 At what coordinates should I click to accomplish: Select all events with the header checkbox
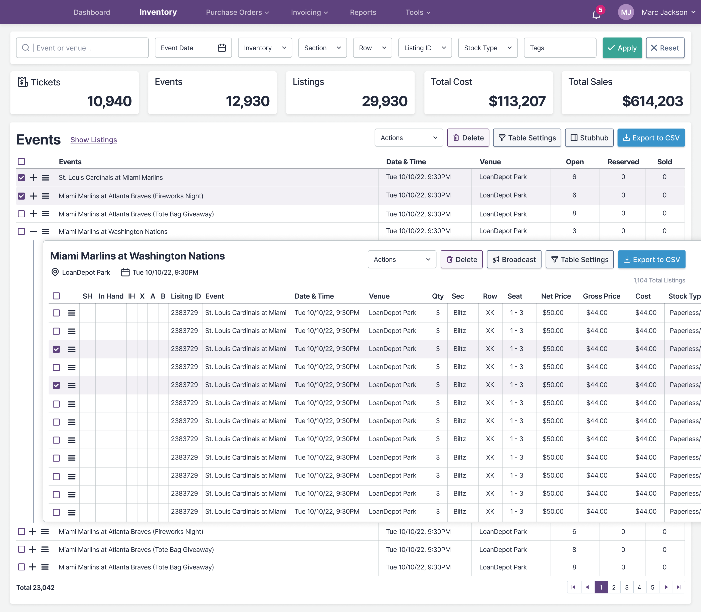[22, 162]
